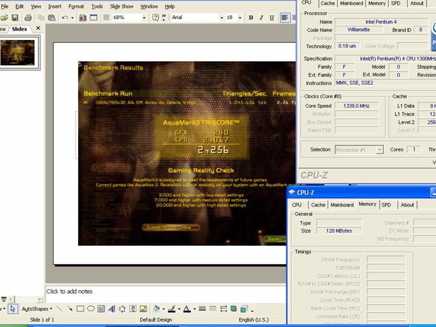Image resolution: width=436 pixels, height=327 pixels.
Task: Switch to the Slides tab
Action: 19,29
